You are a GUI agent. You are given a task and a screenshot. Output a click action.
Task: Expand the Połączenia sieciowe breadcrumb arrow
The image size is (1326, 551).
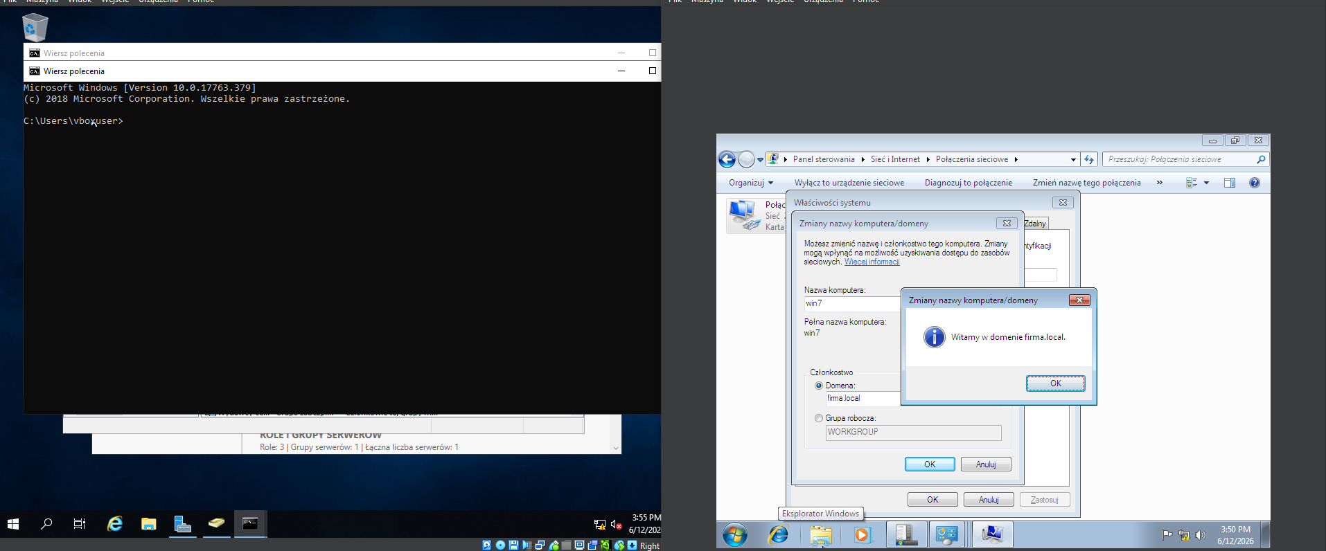[1016, 160]
